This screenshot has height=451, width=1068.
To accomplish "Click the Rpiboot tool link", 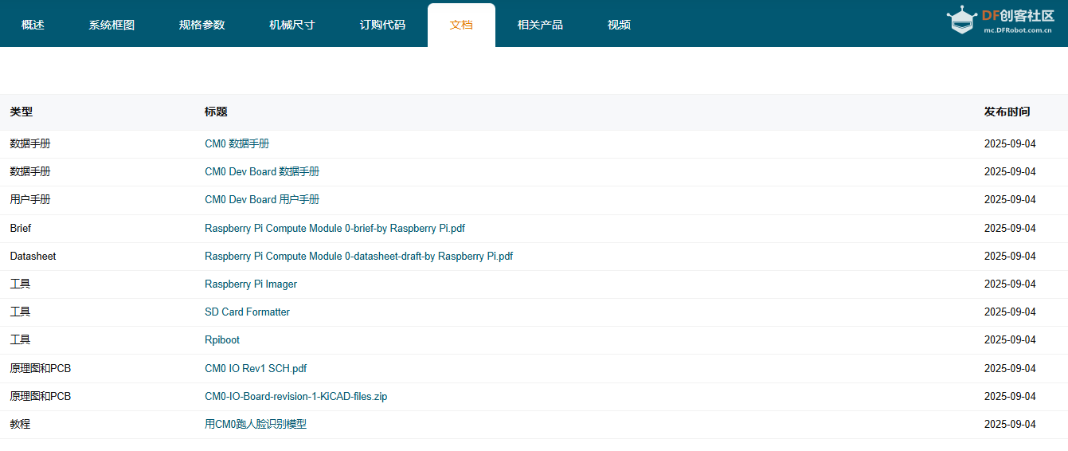I will pyautogui.click(x=222, y=340).
